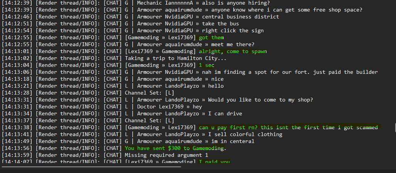Click the horizontal scrollbar thumb at bottom

91,166
